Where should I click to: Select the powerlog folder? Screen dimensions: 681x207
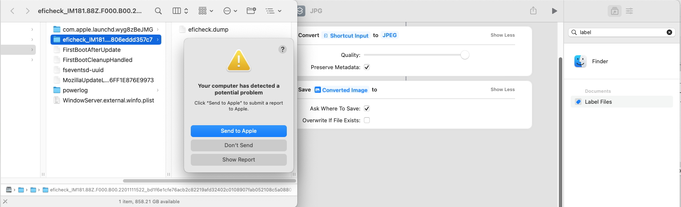point(75,90)
